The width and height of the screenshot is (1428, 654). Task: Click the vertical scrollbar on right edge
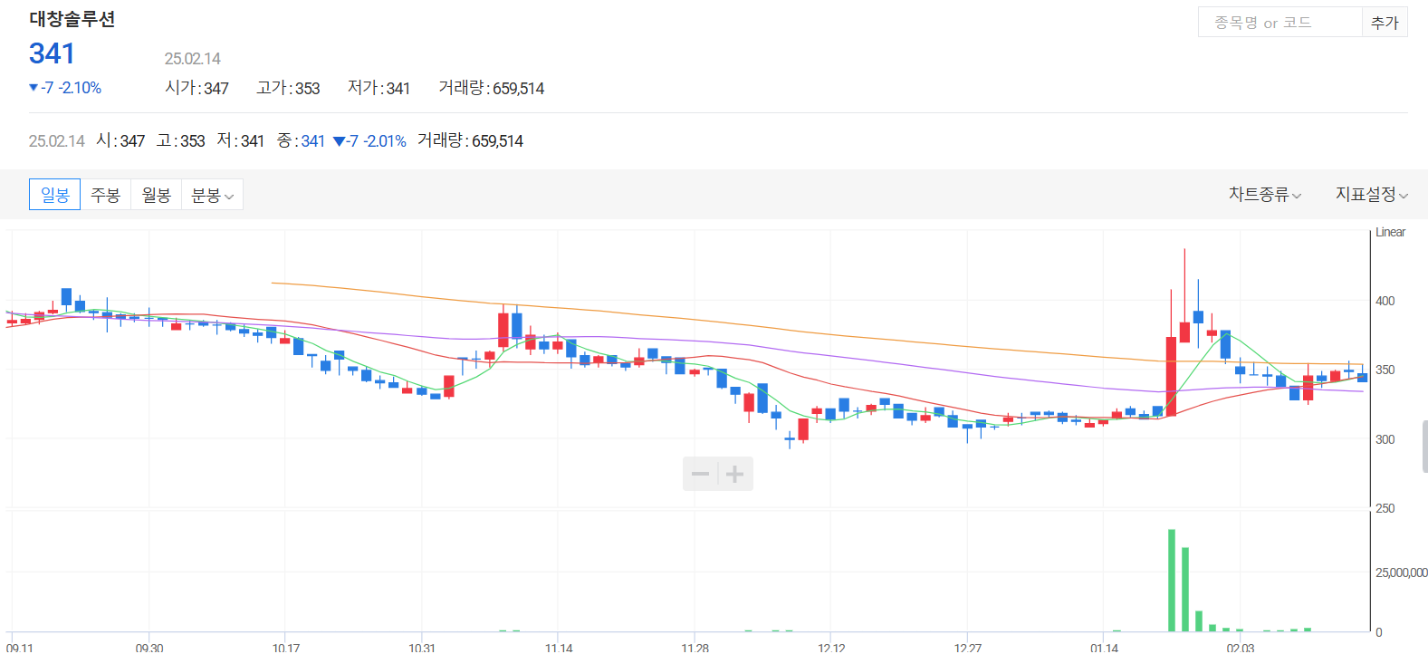click(1424, 447)
